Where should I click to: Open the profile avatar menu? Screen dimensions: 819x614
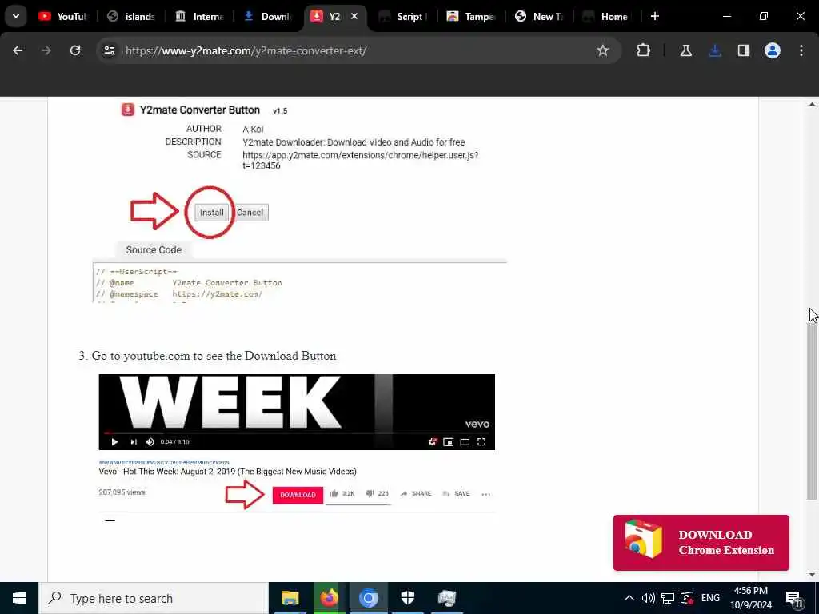[773, 50]
